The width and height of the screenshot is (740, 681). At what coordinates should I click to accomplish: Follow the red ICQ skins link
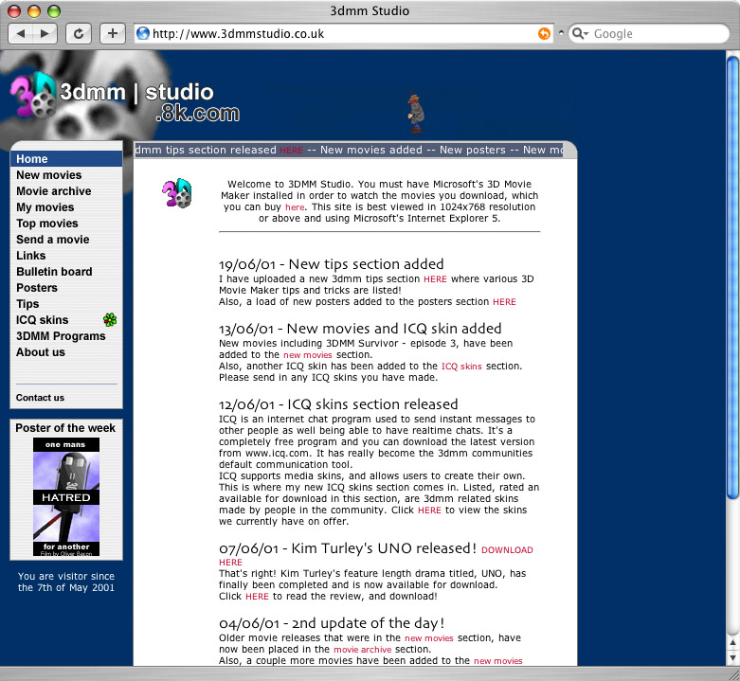[x=461, y=366]
